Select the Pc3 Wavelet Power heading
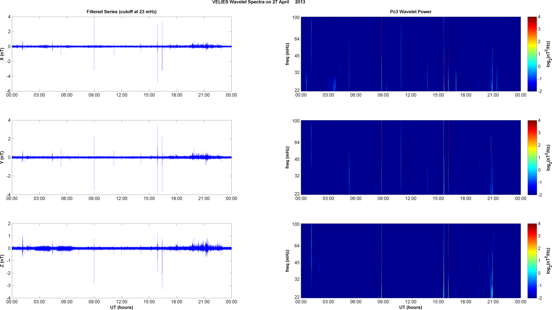The height and width of the screenshot is (310, 552). click(x=411, y=12)
